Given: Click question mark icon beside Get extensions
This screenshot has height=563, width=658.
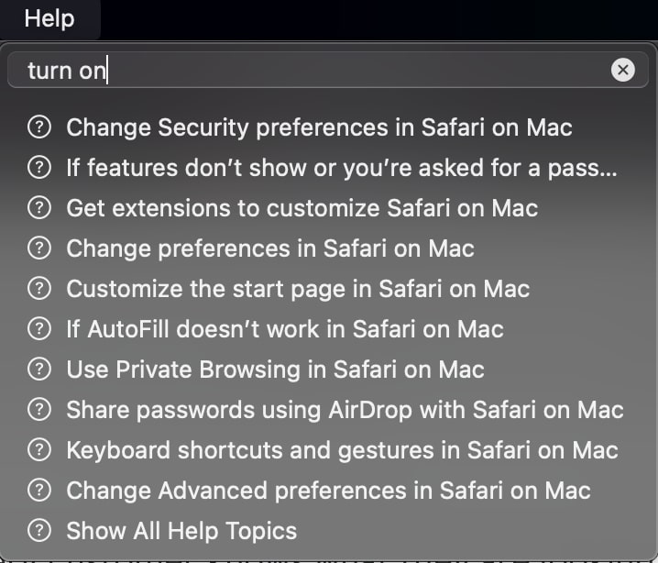Looking at the screenshot, I should click(x=38, y=208).
